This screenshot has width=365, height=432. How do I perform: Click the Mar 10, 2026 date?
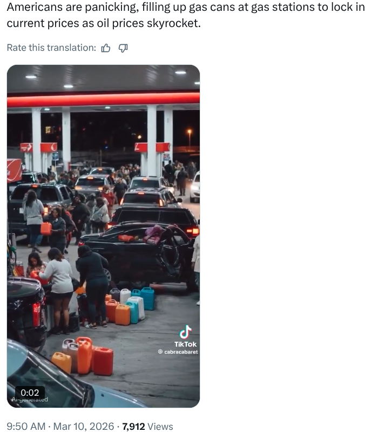[x=83, y=426]
